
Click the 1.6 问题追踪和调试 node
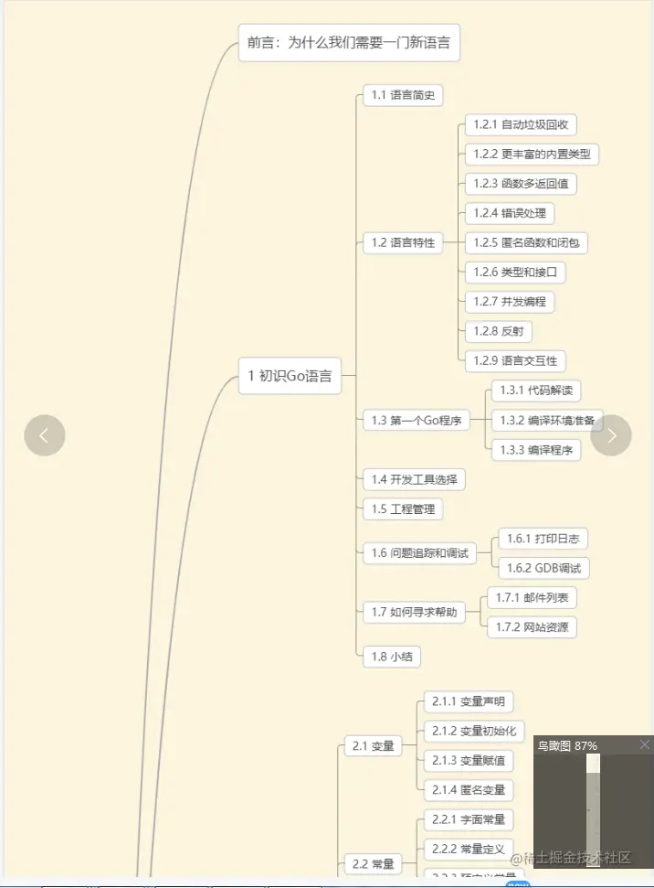tap(420, 553)
